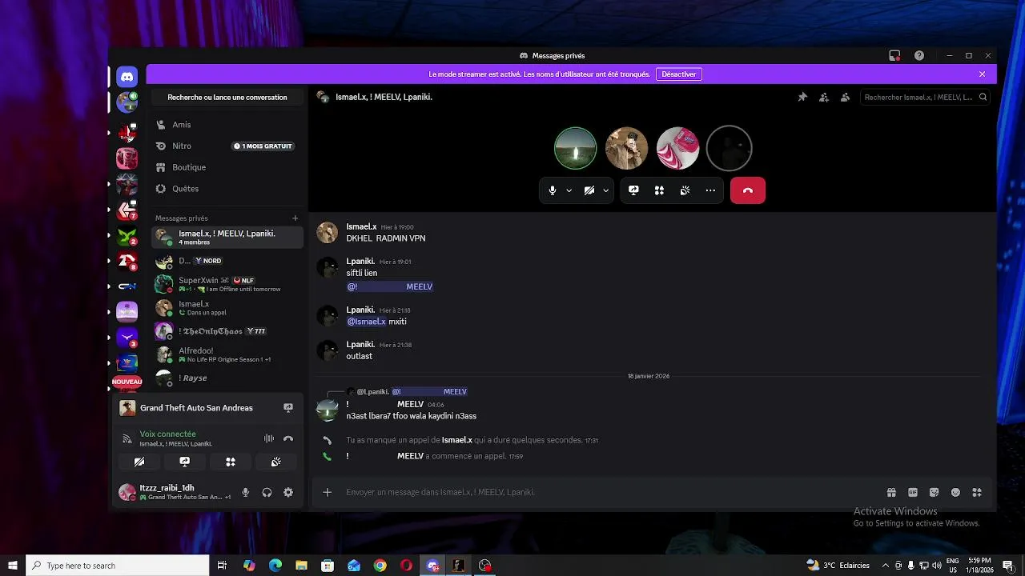Share screen in voice connected panel
Viewport: 1025px width, 576px height.
[x=184, y=462]
